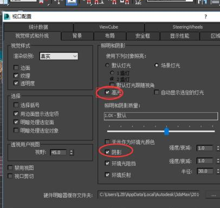Open the 渲染级别 dropdown showing 真实

[x=59, y=56]
